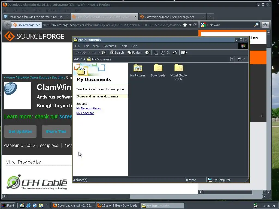Click the plus sign in SourceForge sidebar
Viewport: 279px width, 209px height.
[262, 116]
